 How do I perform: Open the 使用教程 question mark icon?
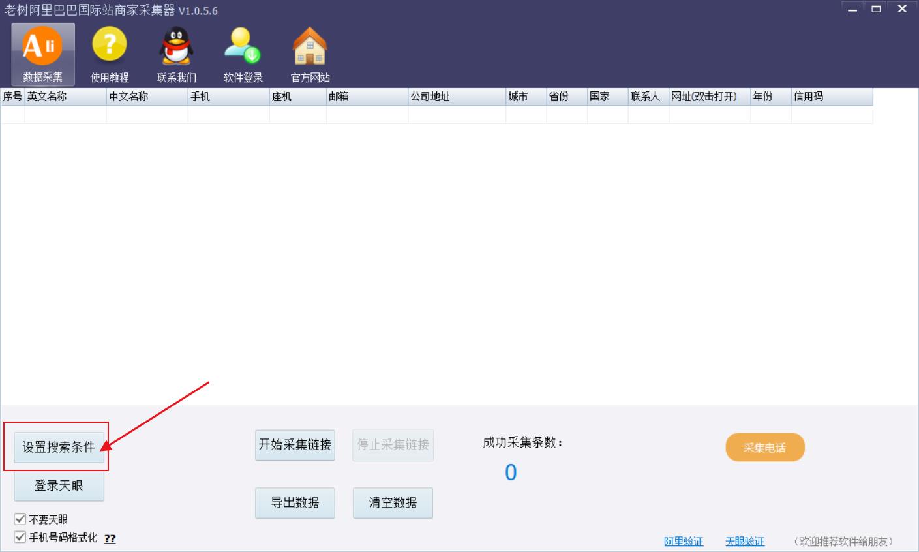click(x=110, y=54)
